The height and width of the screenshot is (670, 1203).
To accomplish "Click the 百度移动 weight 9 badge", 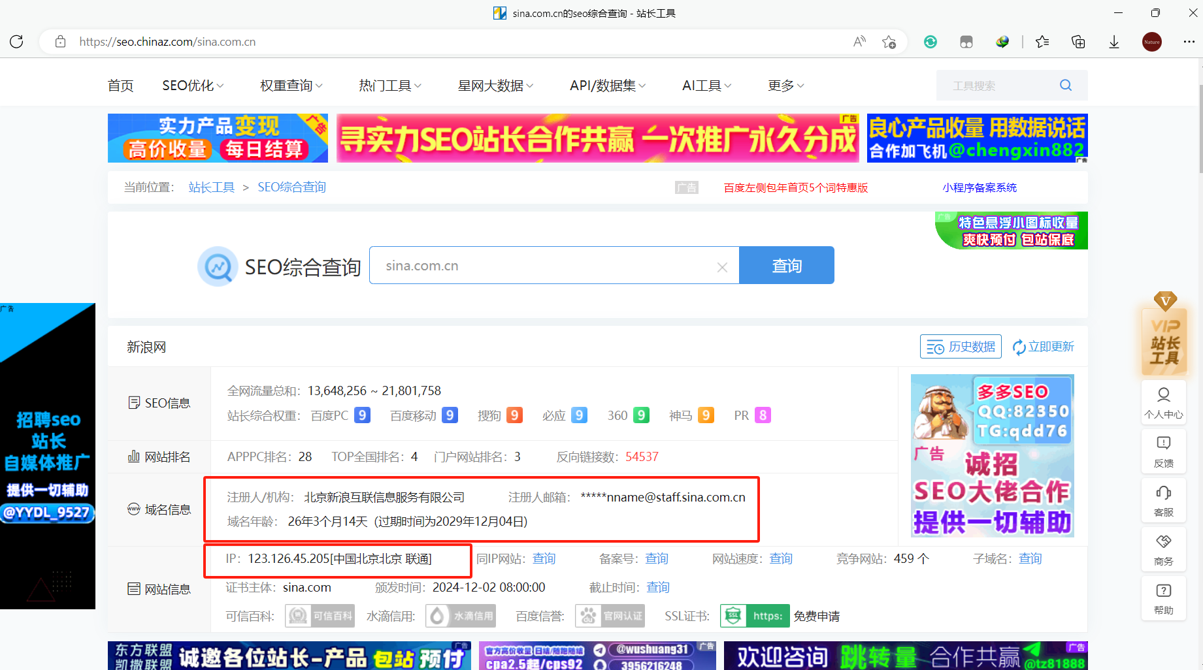I will [450, 415].
